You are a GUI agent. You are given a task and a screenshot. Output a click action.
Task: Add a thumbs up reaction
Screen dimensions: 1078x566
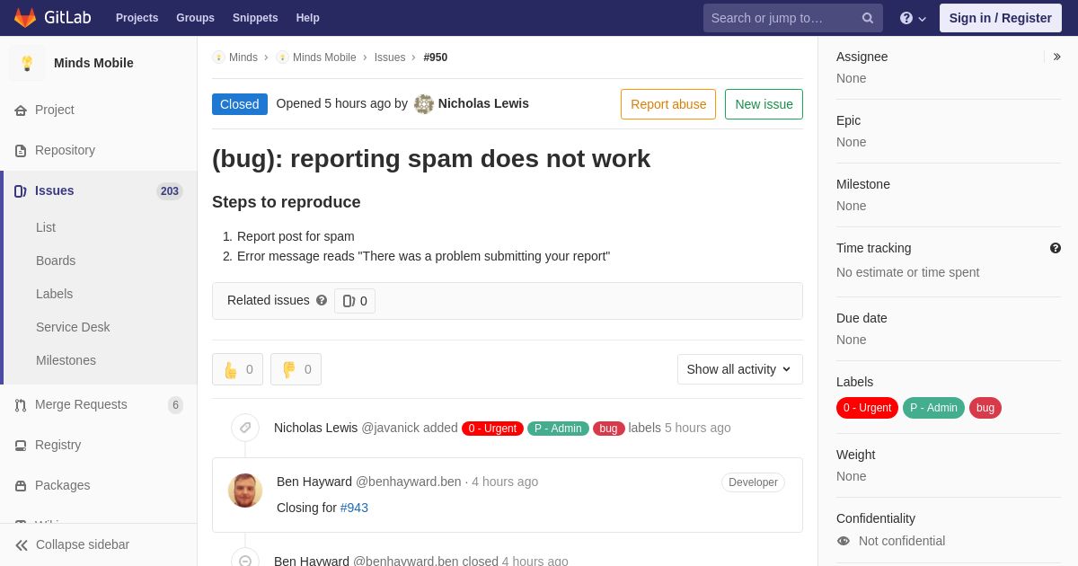point(237,369)
